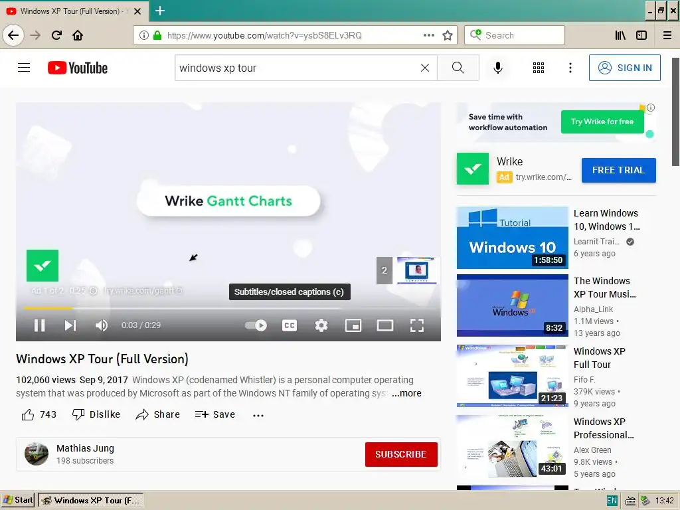Screen dimensions: 680x510
Task: Click the page vertical scrollbar
Action: coord(675,112)
